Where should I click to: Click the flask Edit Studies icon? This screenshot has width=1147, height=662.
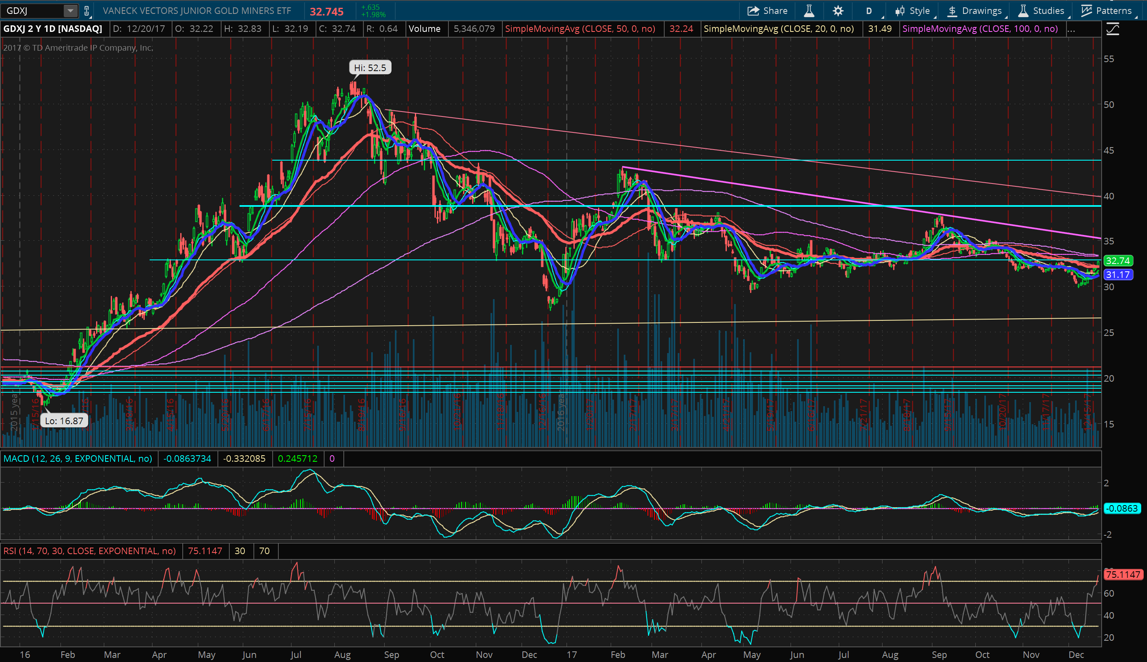pos(809,11)
